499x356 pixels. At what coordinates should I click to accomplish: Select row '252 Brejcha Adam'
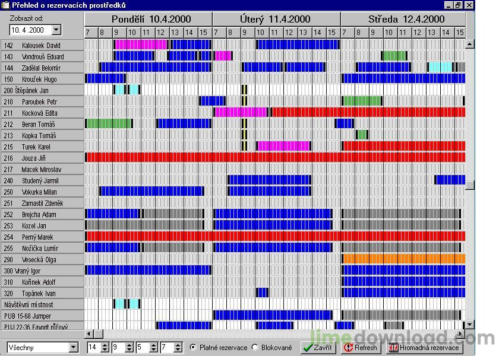point(42,215)
